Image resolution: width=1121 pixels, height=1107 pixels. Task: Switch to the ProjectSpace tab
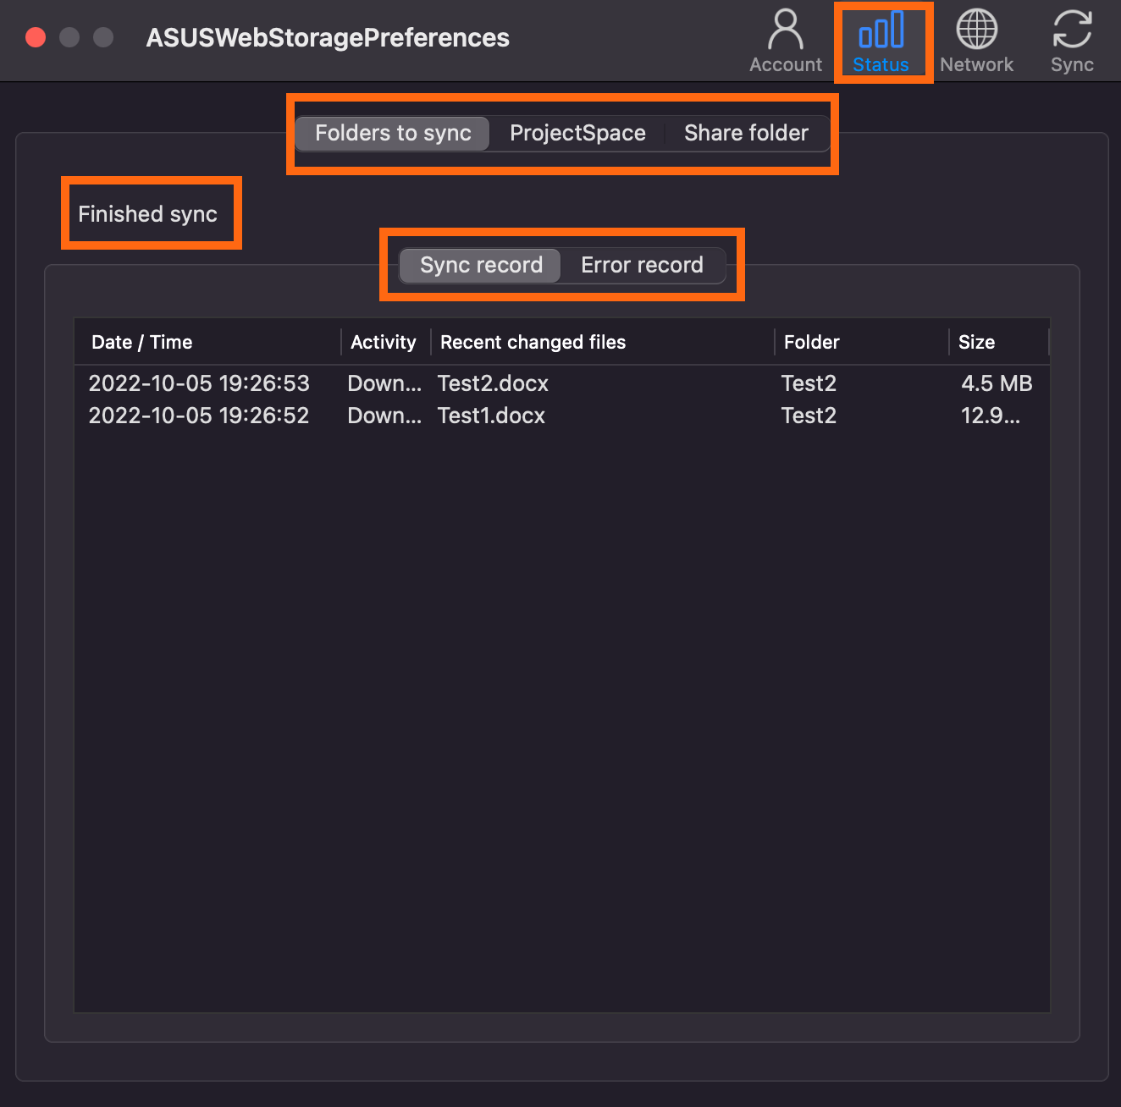[x=577, y=133]
